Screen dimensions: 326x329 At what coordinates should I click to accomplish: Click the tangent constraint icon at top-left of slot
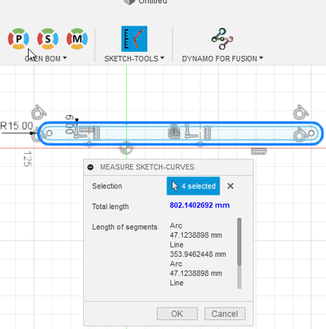pyautogui.click(x=39, y=112)
